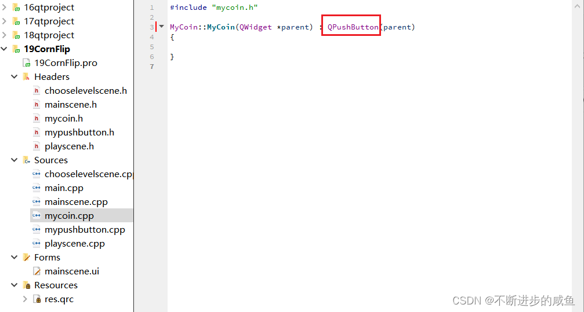Screen dimensions: 584x312
Task: Click line number 7 in the gutter
Action: pos(151,67)
